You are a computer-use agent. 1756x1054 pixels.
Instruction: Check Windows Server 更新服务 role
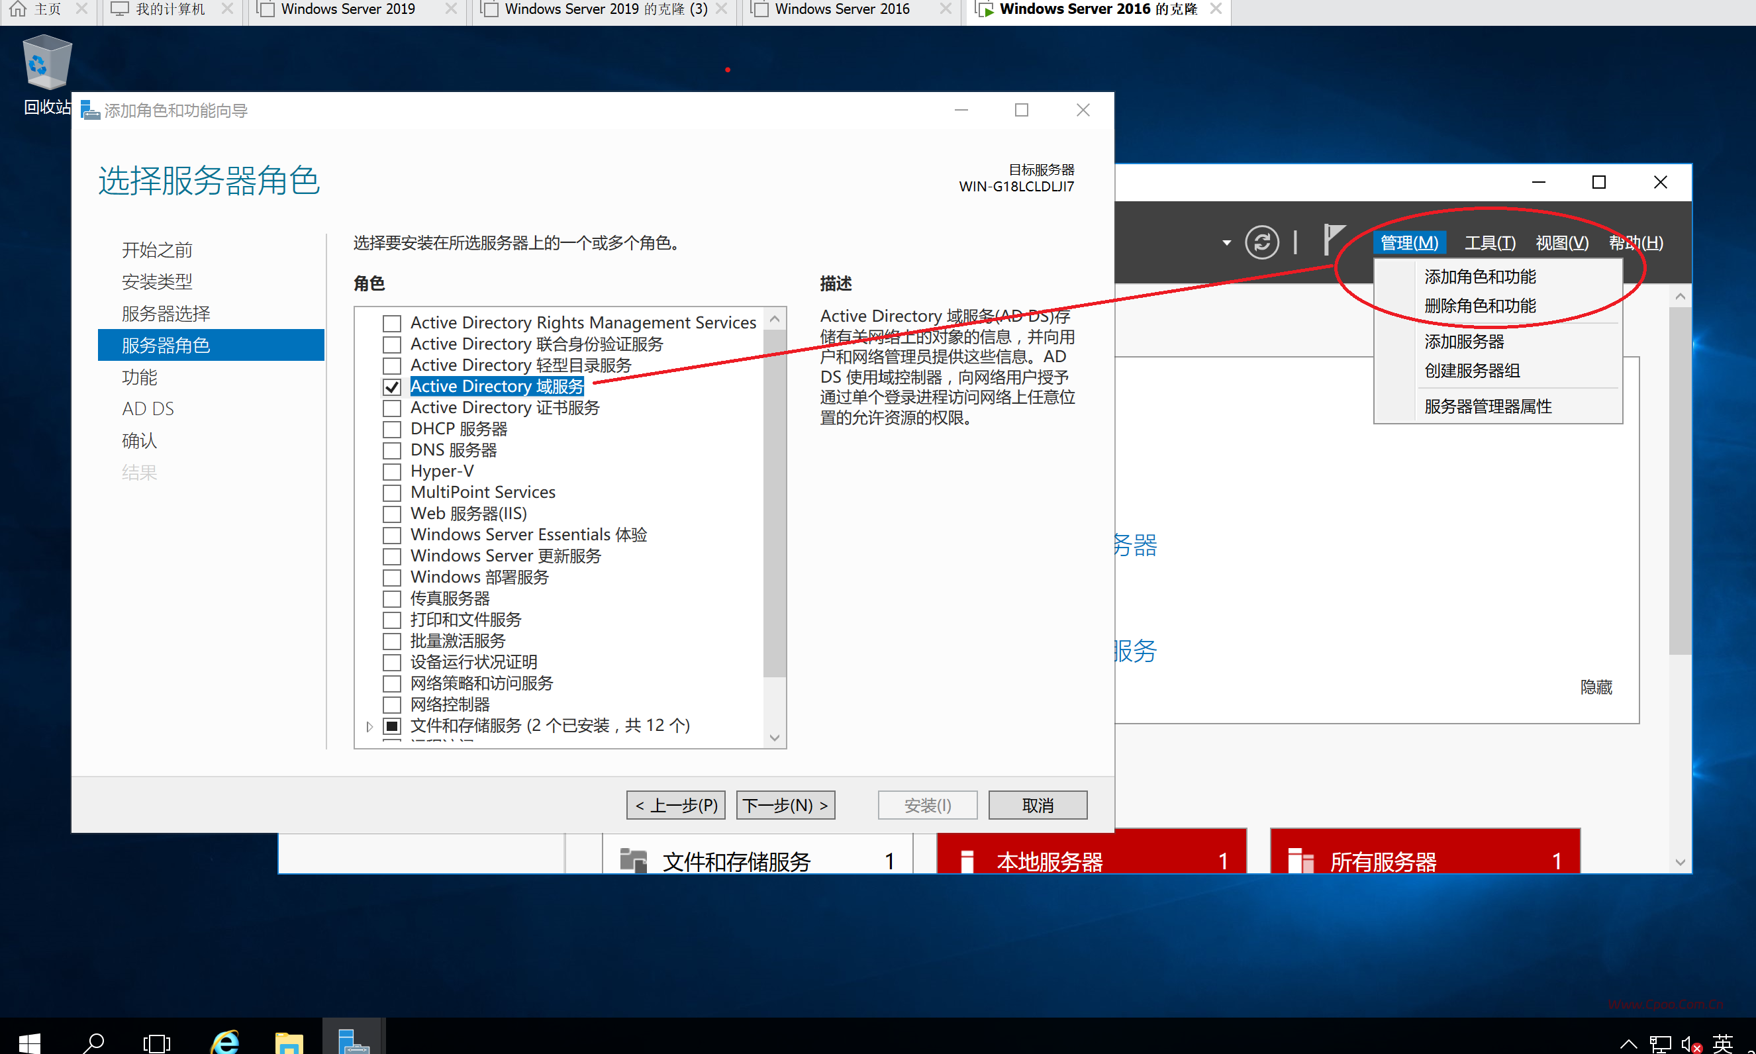[x=391, y=556]
